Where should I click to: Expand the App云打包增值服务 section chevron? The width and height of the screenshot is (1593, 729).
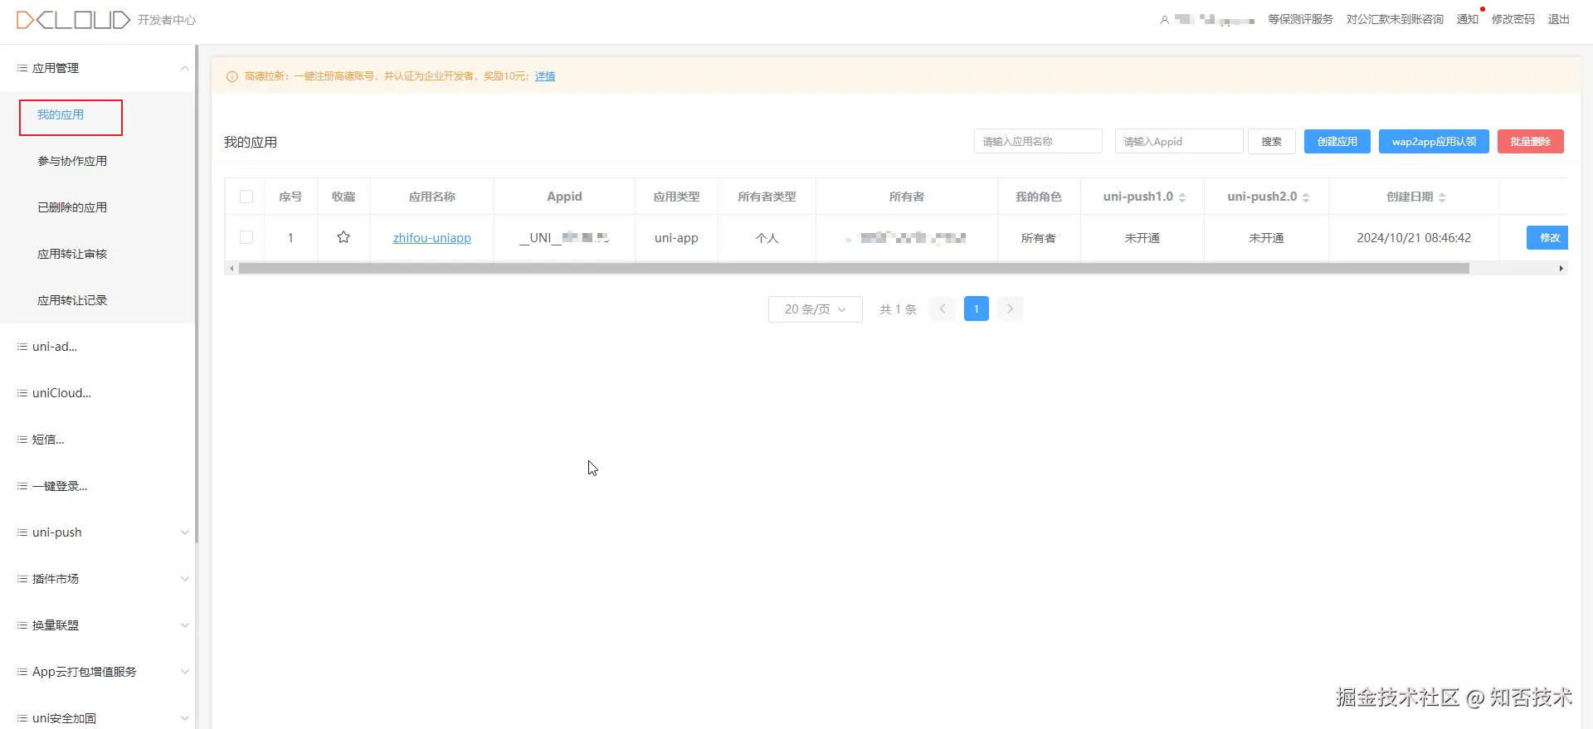pyautogui.click(x=185, y=672)
